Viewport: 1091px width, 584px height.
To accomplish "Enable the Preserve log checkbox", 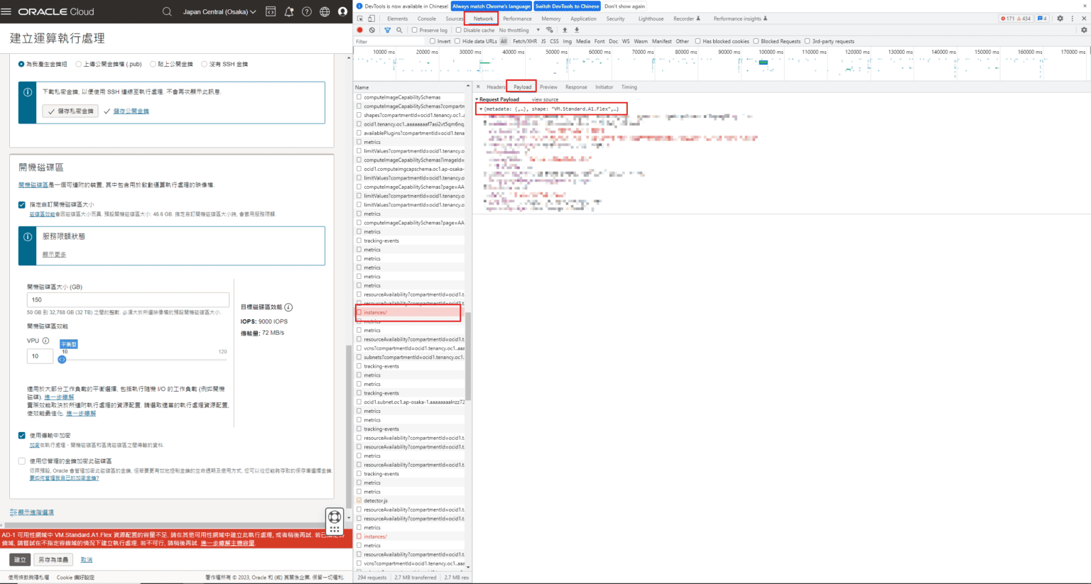I will [415, 30].
